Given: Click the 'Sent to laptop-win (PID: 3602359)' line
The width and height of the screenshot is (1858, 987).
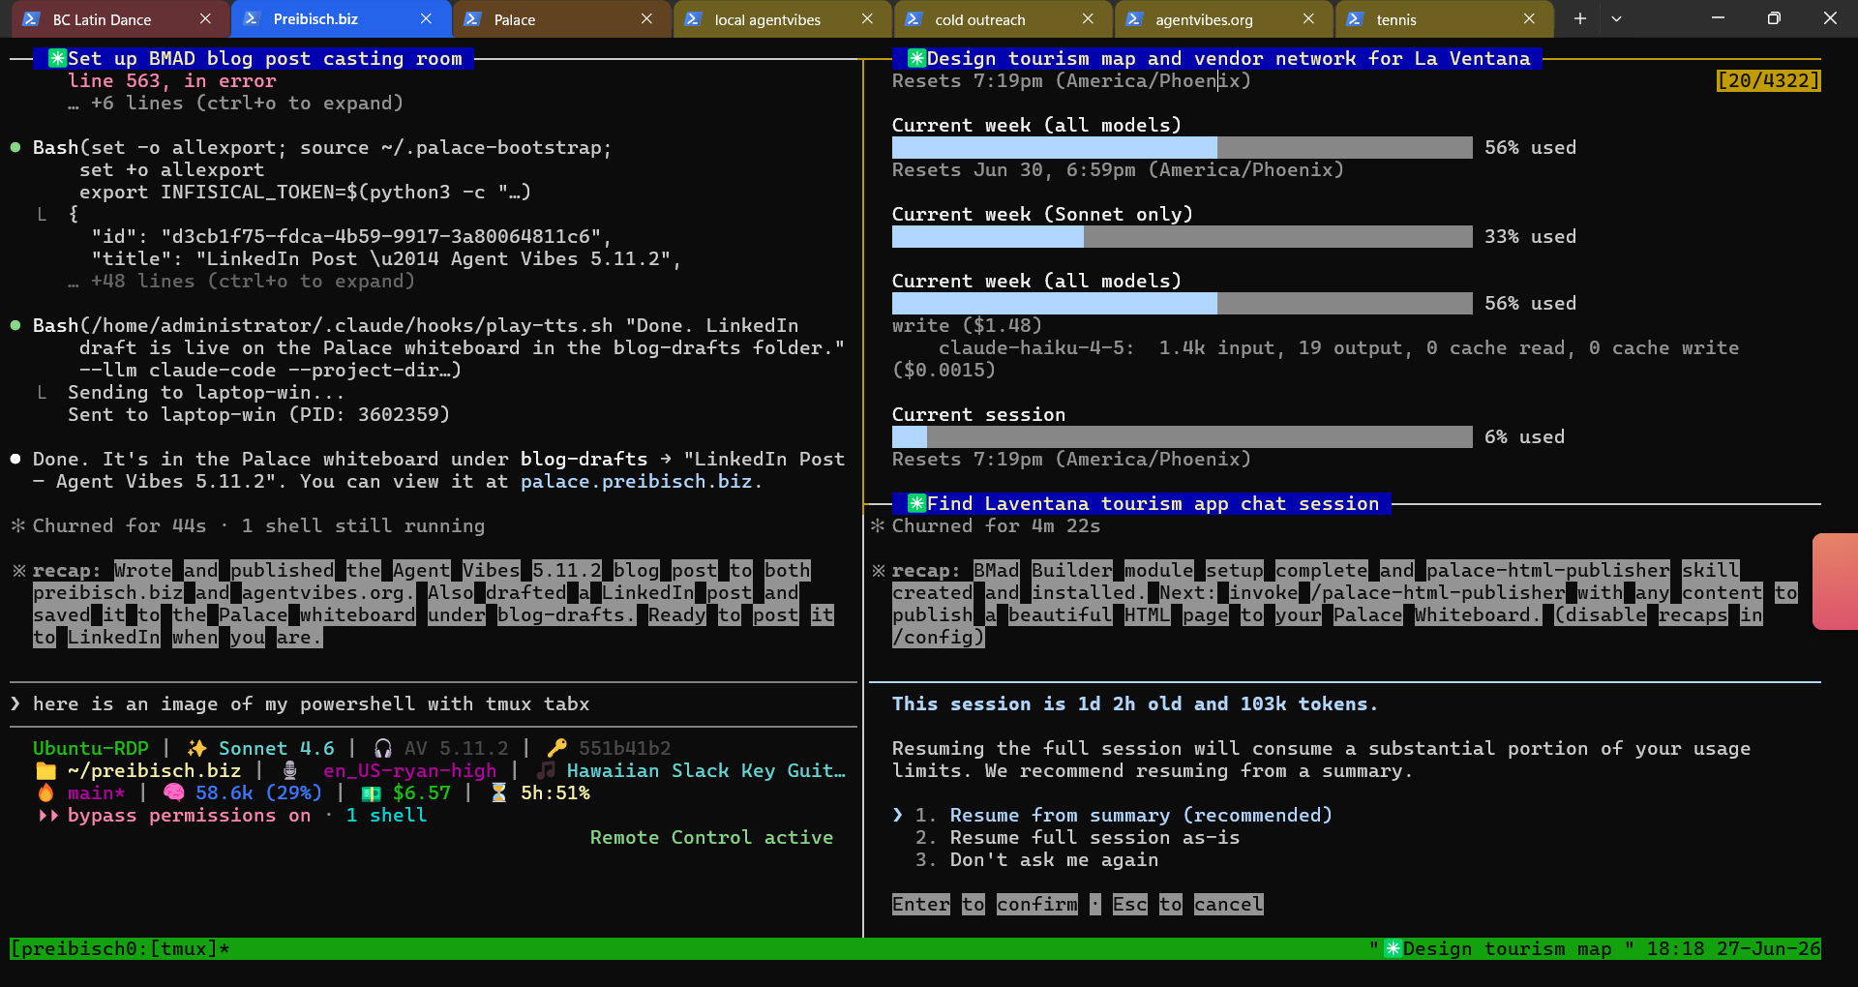Looking at the screenshot, I should (258, 414).
